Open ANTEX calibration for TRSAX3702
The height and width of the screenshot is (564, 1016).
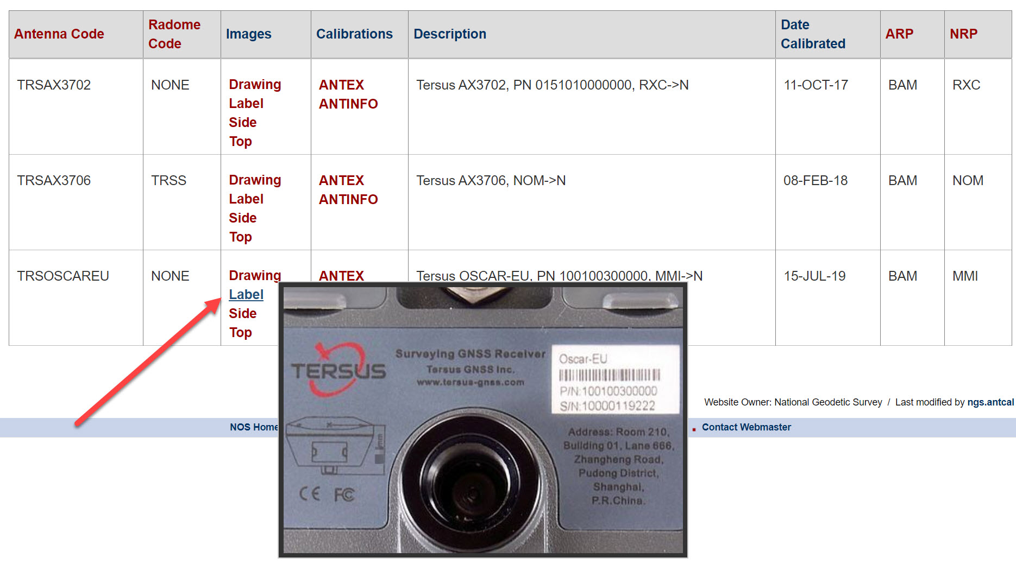341,85
